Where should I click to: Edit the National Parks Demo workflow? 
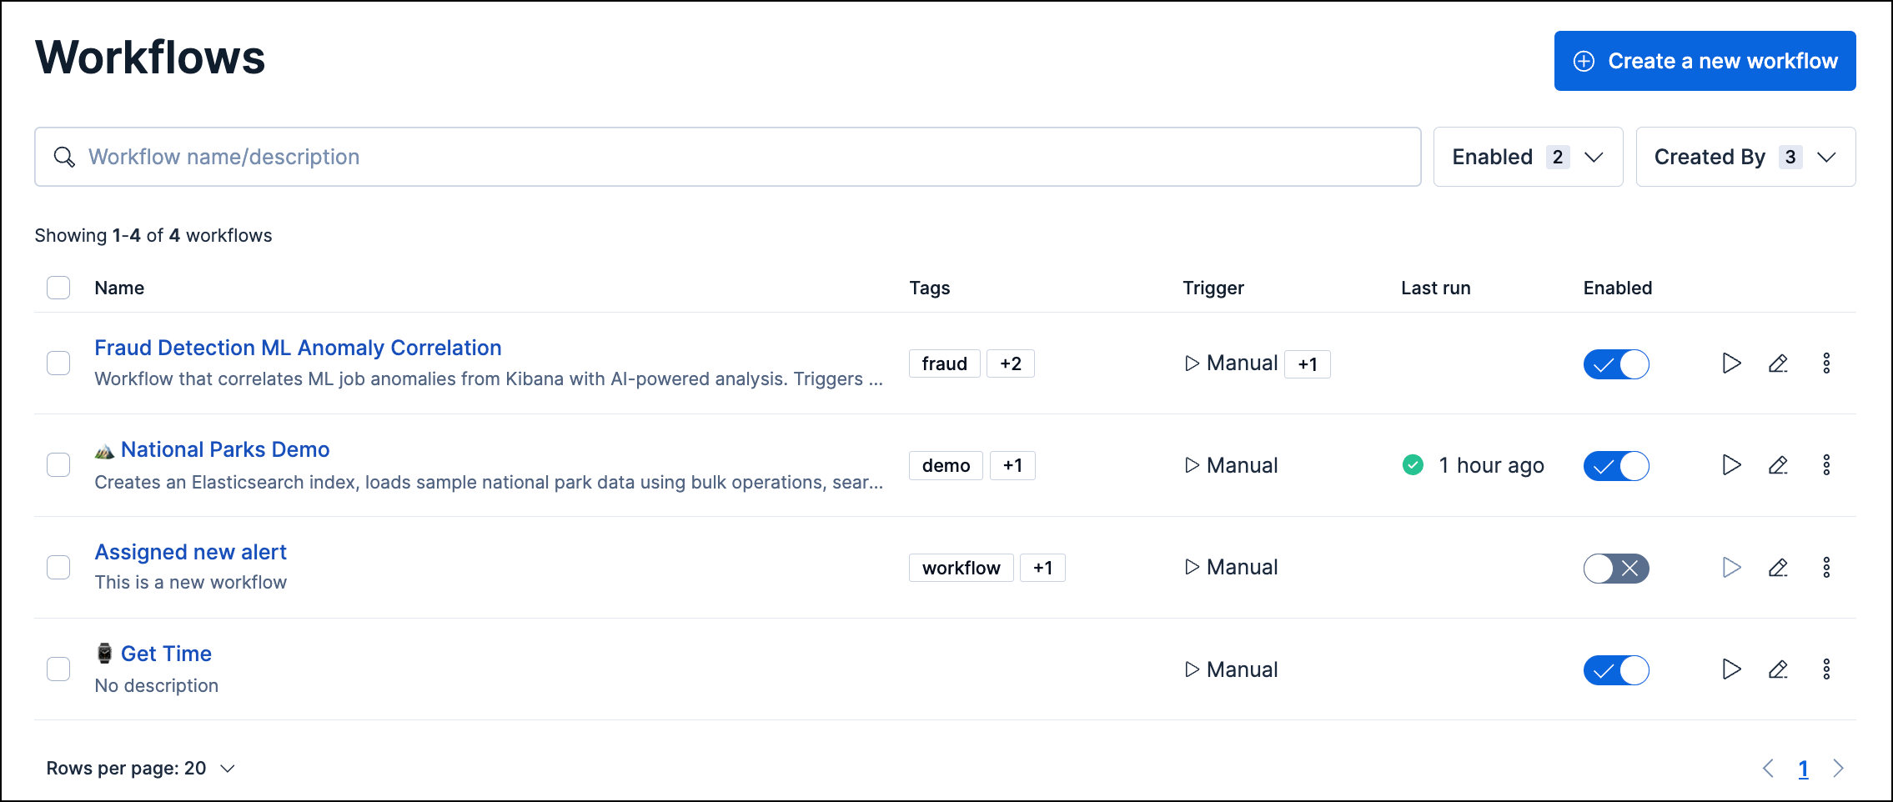point(1779,465)
